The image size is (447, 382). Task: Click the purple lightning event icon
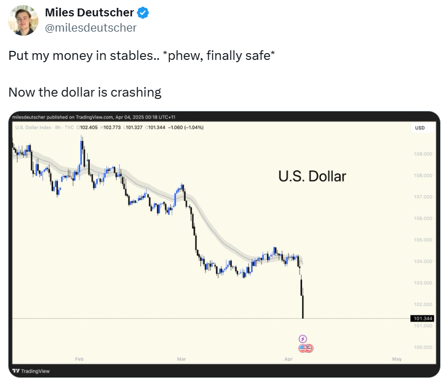303,338
